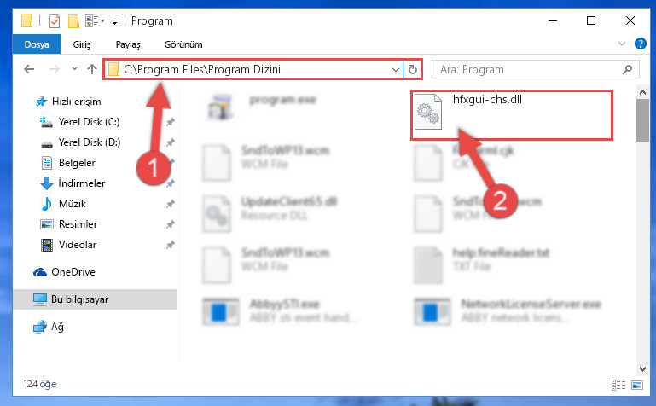Switch to large icons view in status bar
This screenshot has height=406, width=656.
click(637, 385)
